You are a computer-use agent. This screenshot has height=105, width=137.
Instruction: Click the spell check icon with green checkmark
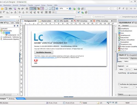[79, 9]
